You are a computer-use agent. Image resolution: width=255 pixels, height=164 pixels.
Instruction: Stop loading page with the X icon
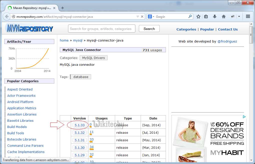tap(142, 17)
